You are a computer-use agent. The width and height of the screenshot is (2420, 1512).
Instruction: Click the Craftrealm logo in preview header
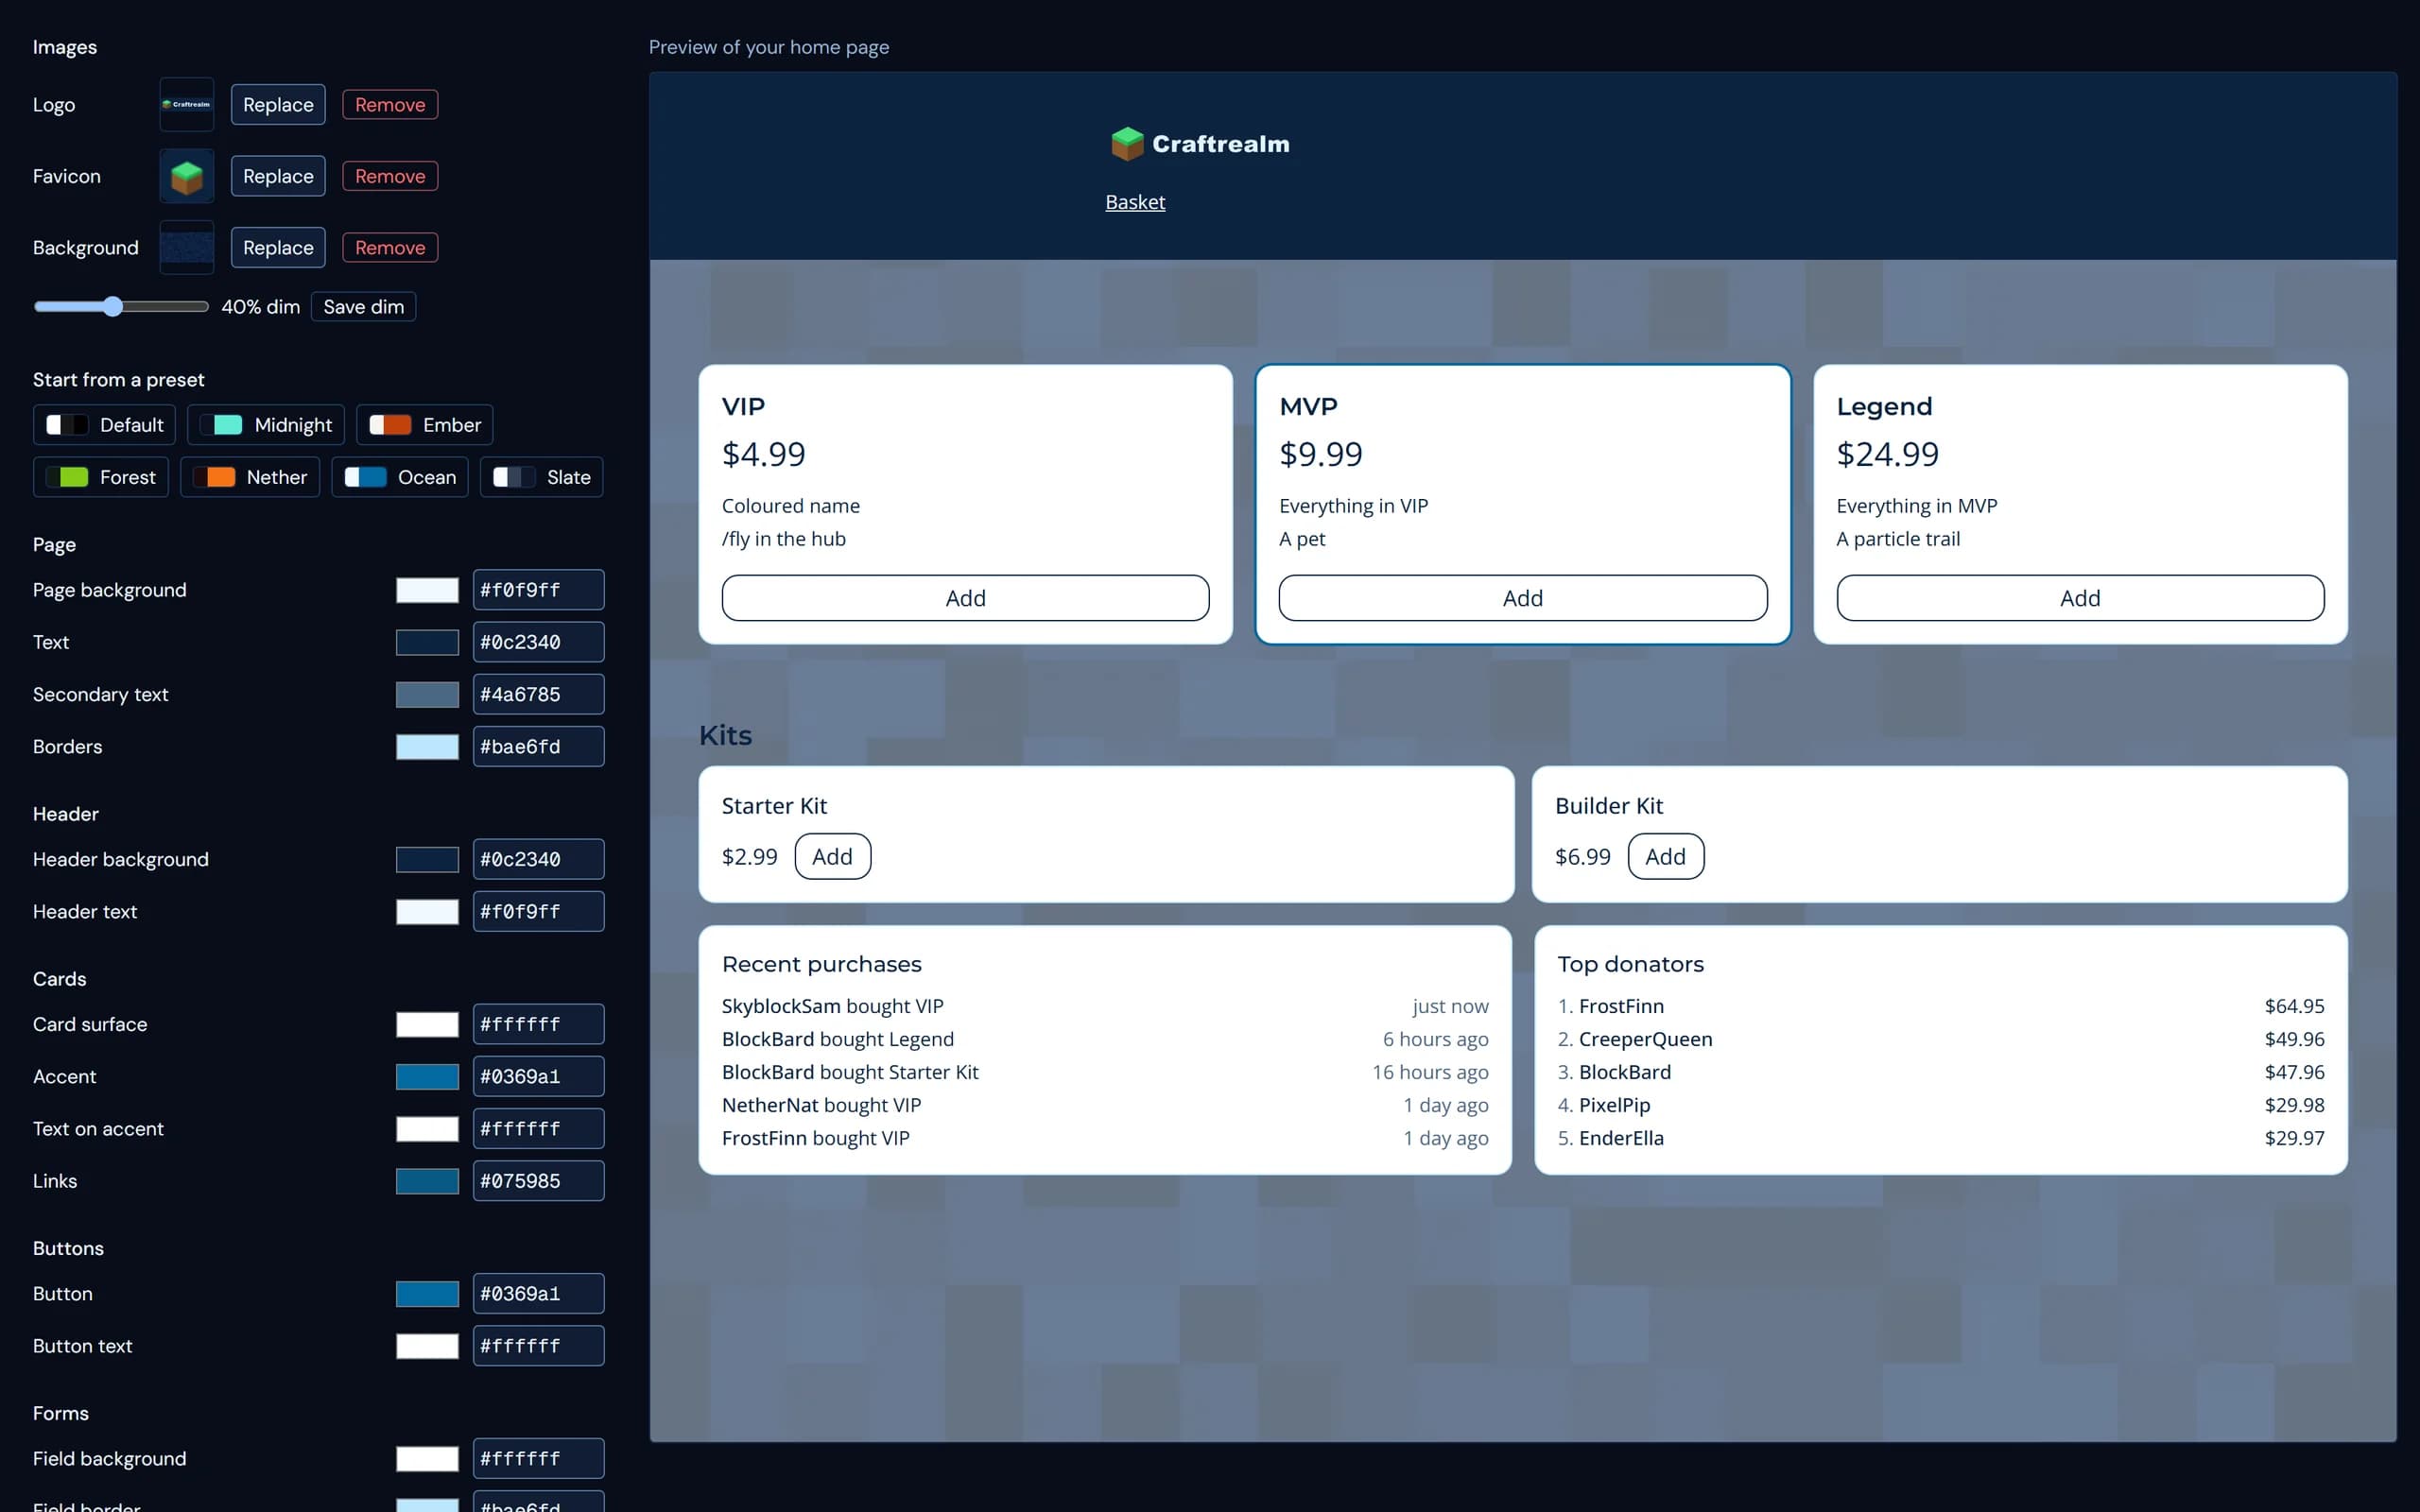(x=1200, y=144)
